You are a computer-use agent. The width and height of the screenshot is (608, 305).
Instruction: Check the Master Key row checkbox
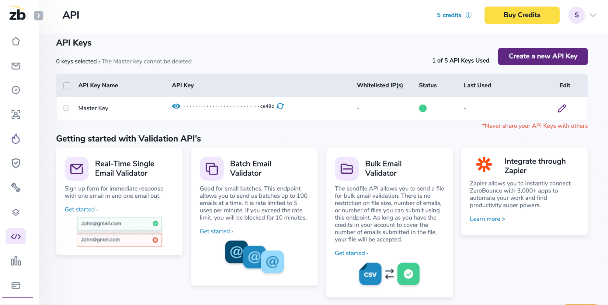point(66,108)
